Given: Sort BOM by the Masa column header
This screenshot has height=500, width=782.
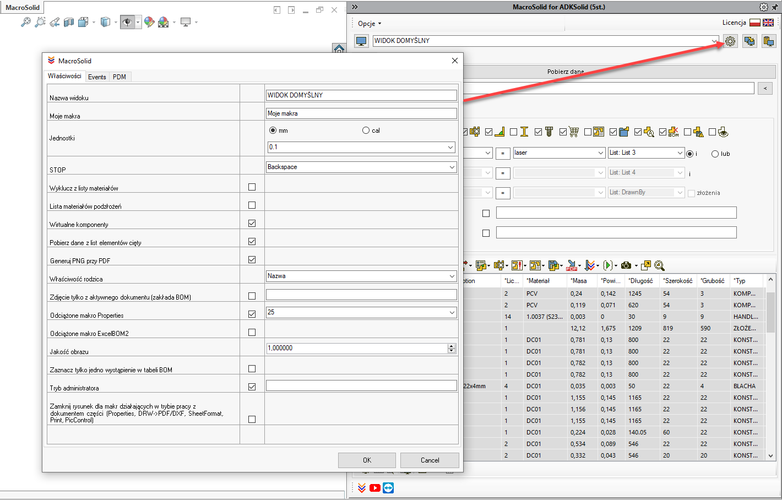Looking at the screenshot, I should (x=582, y=281).
